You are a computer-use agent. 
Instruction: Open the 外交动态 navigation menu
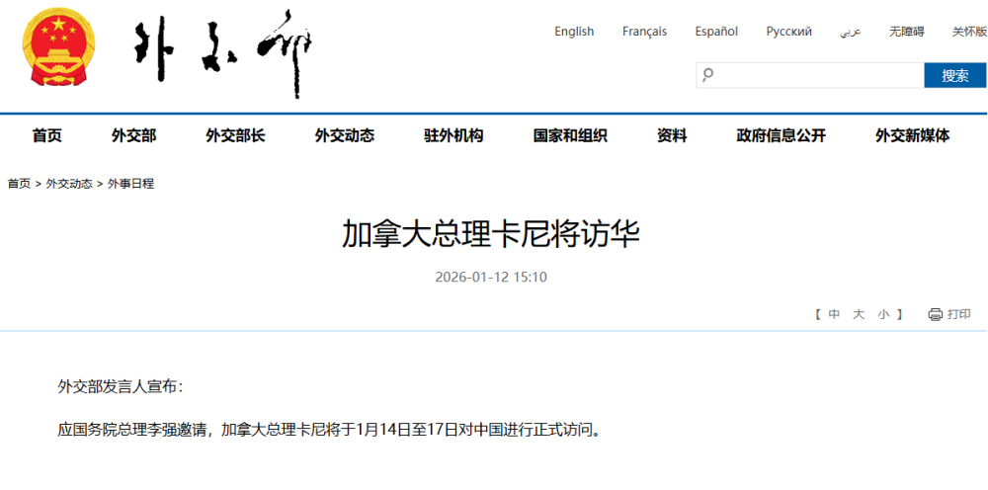345,136
